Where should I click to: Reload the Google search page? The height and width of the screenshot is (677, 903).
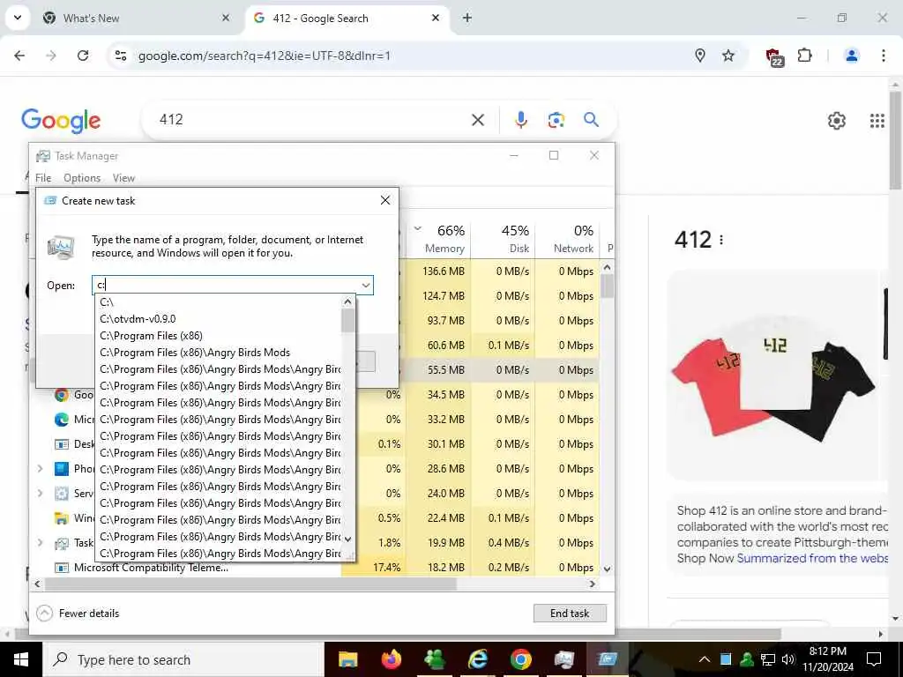(83, 56)
